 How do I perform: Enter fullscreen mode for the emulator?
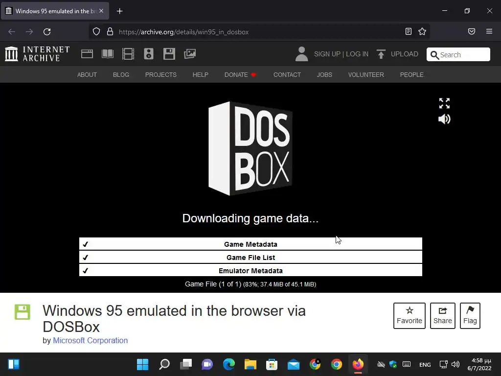tap(444, 103)
